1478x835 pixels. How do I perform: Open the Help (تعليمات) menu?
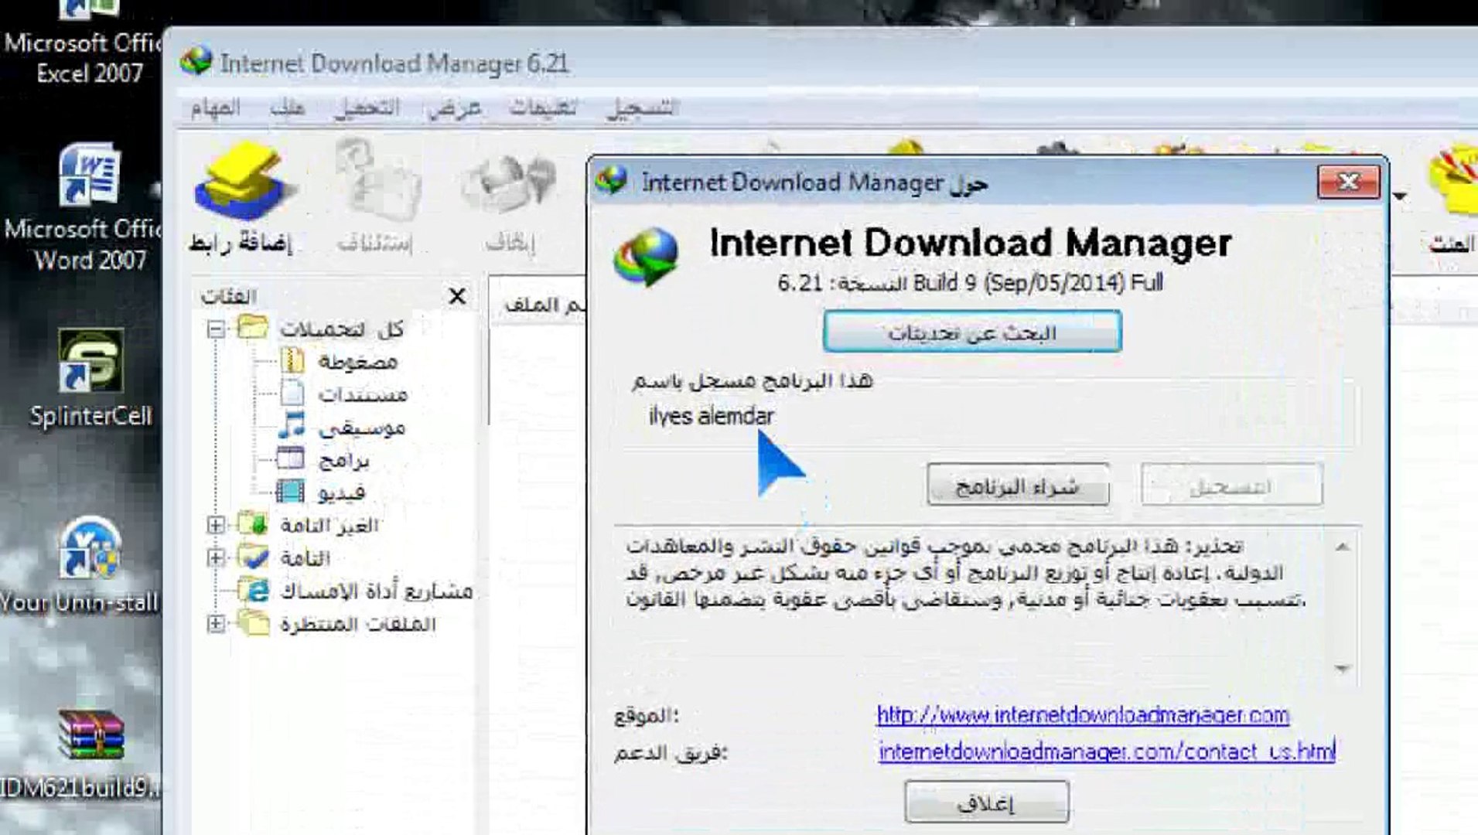coord(543,107)
